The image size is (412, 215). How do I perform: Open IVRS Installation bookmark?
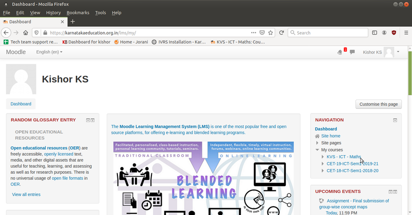tap(179, 42)
